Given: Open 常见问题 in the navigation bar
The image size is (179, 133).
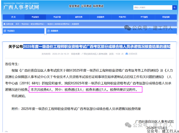Looking at the screenshot, I should [166, 17].
